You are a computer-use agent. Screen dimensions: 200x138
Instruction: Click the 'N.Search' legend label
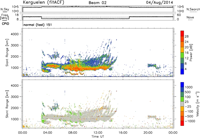pyautogui.click(x=193, y=9)
